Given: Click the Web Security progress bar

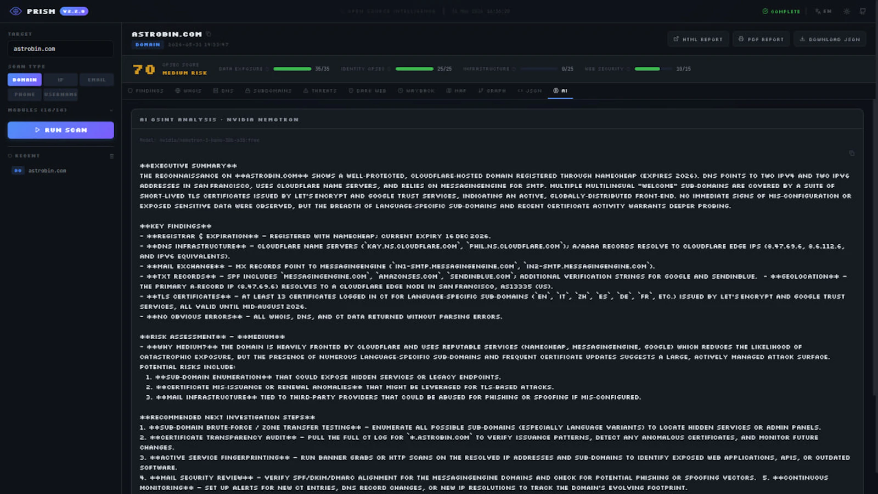Looking at the screenshot, I should point(654,69).
